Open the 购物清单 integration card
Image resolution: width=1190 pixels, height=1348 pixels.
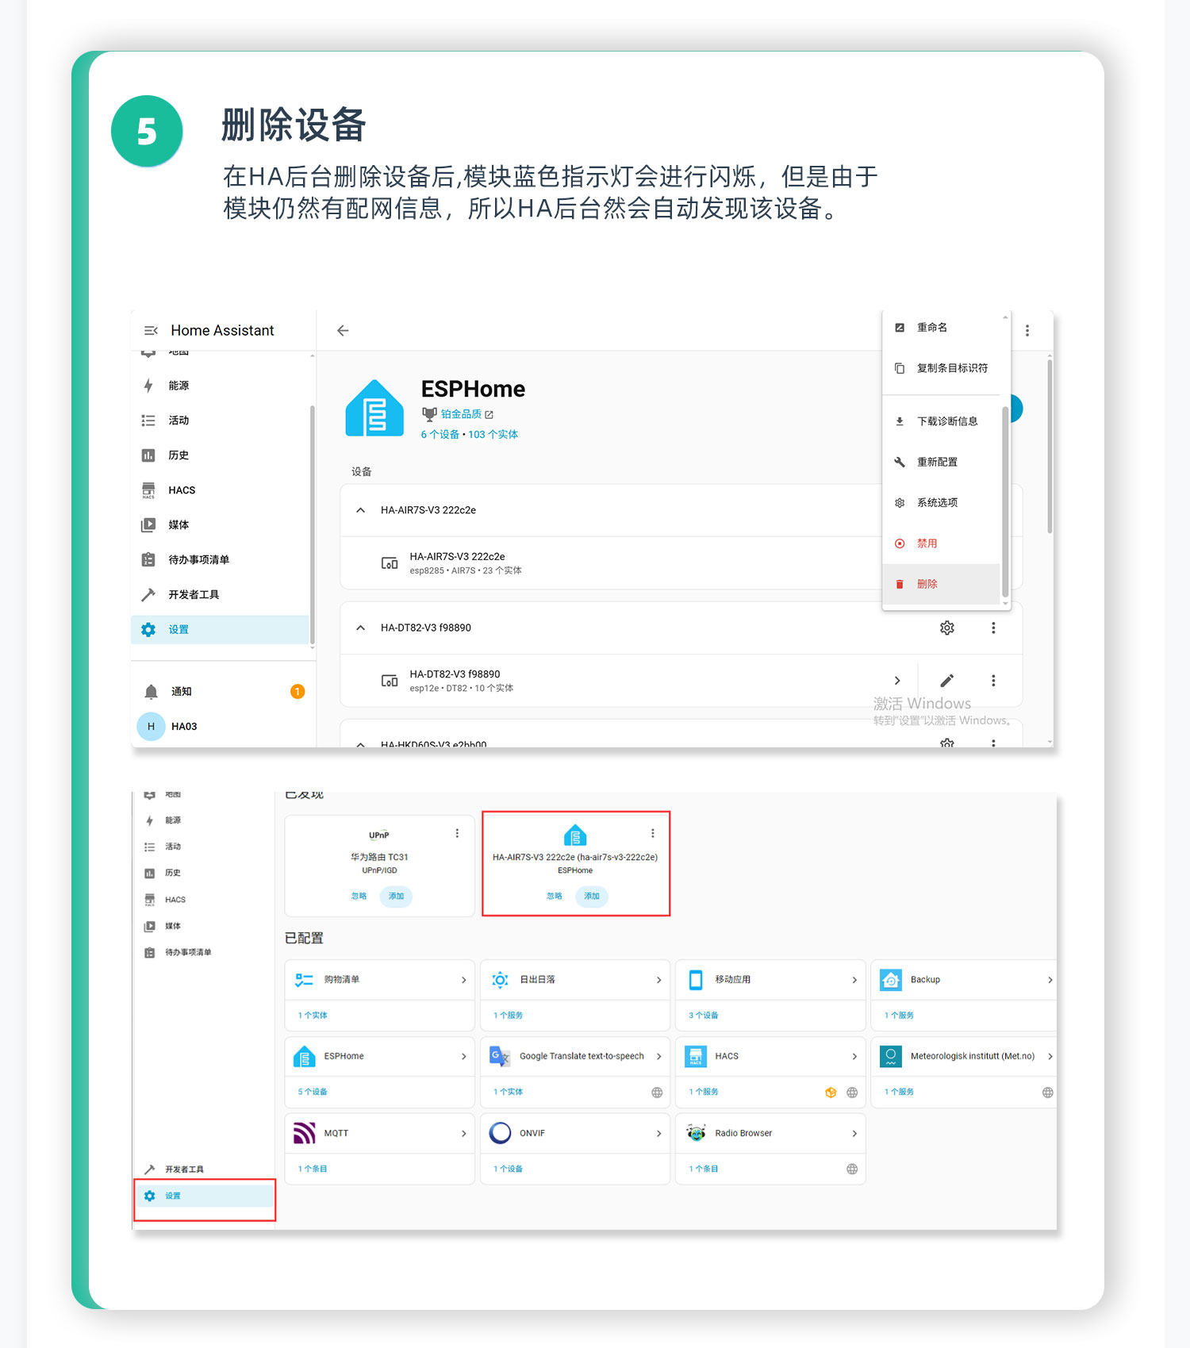(x=380, y=980)
